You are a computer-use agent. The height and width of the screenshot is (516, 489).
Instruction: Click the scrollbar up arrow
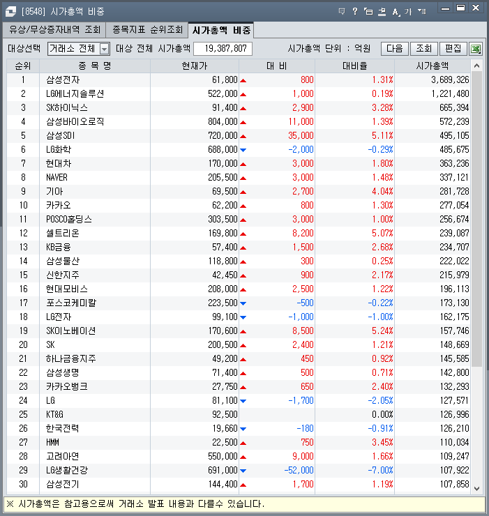(x=476, y=66)
